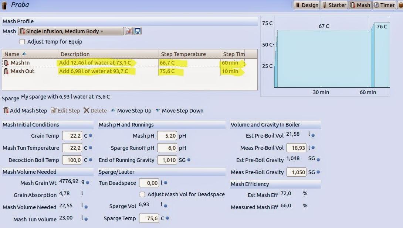Click the Grain Temp input field
Viewport: 403px width, 228px height.
pyautogui.click(x=72, y=136)
